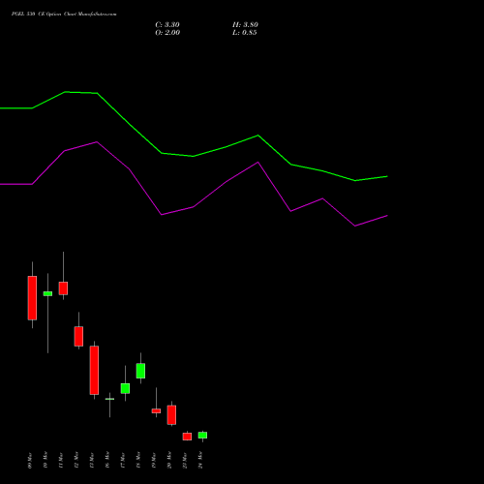Click the '13 Mar' date label
Screen dimensions: 484x484
92,461
